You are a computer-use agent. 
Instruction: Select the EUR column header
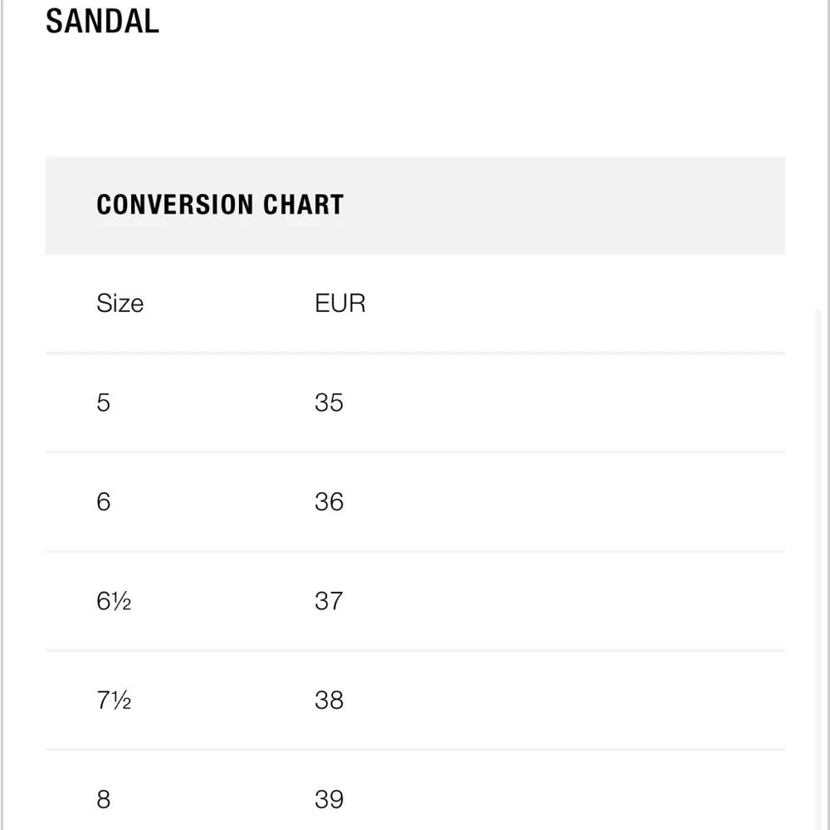point(339,303)
